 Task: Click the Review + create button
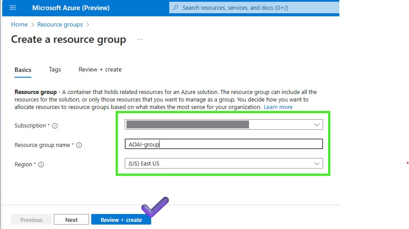pyautogui.click(x=121, y=220)
